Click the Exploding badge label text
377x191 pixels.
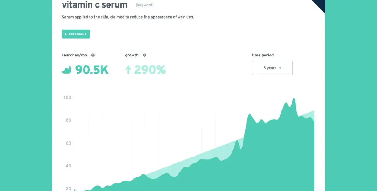pyautogui.click(x=78, y=34)
